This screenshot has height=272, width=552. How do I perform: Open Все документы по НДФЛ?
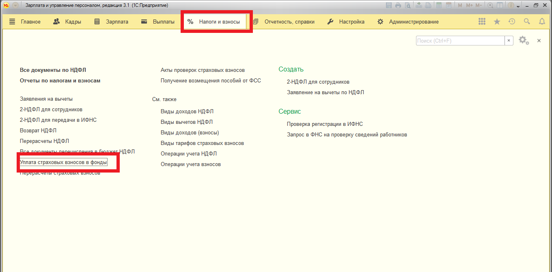pos(53,70)
